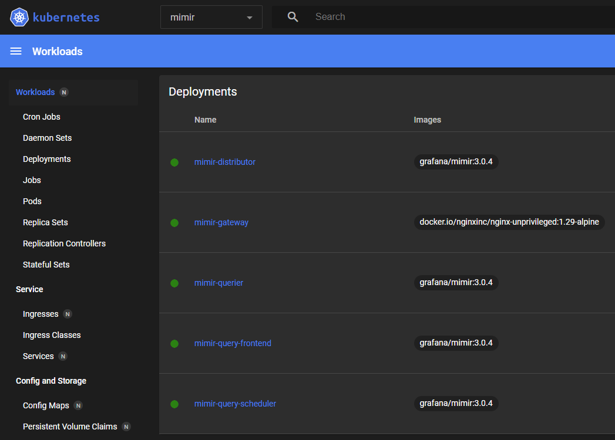615x440 pixels.
Task: Open Deployments in sidebar
Action: [46, 159]
